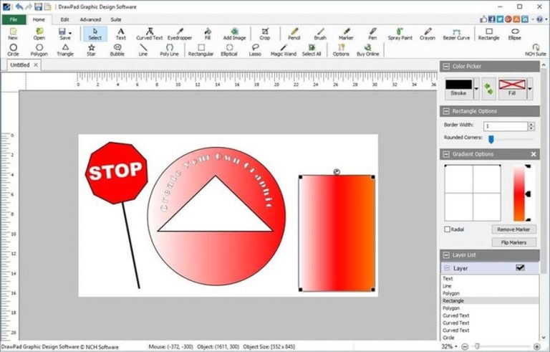Click the middle gradient marker

pyautogui.click(x=528, y=194)
